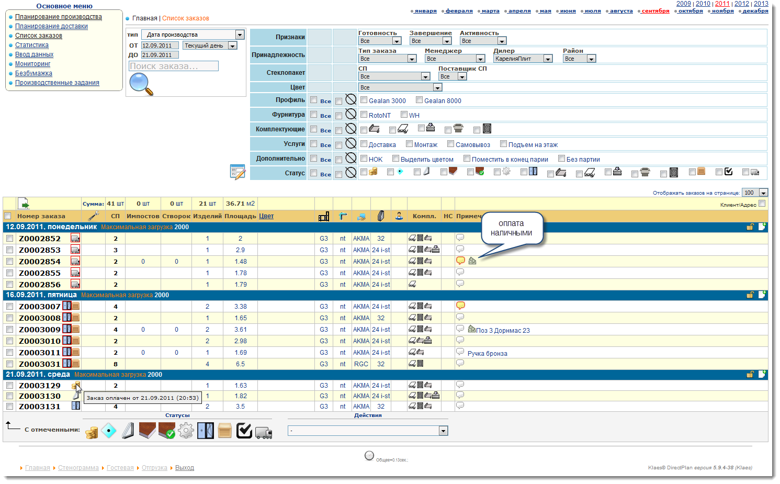Screen dimensions: 780x484
Task: Click the wrench icon in the table header
Action: coord(94,216)
